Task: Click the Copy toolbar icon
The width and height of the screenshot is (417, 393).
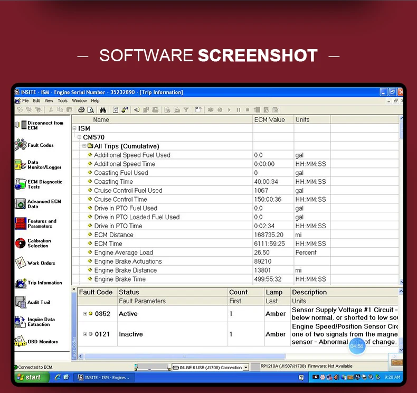Action: pyautogui.click(x=60, y=110)
